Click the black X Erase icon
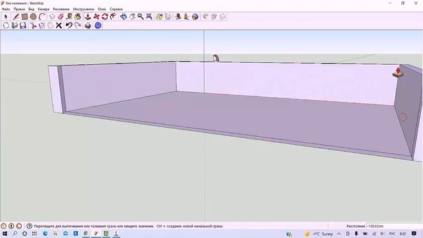The width and height of the screenshot is (423, 238). [x=59, y=25]
